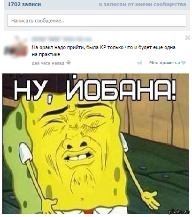Click the pikabu.ru watermark on image
Image resolution: width=192 pixels, height=217 pixels.
click(x=179, y=211)
